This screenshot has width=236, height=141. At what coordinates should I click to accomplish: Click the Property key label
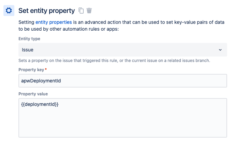[31, 70]
